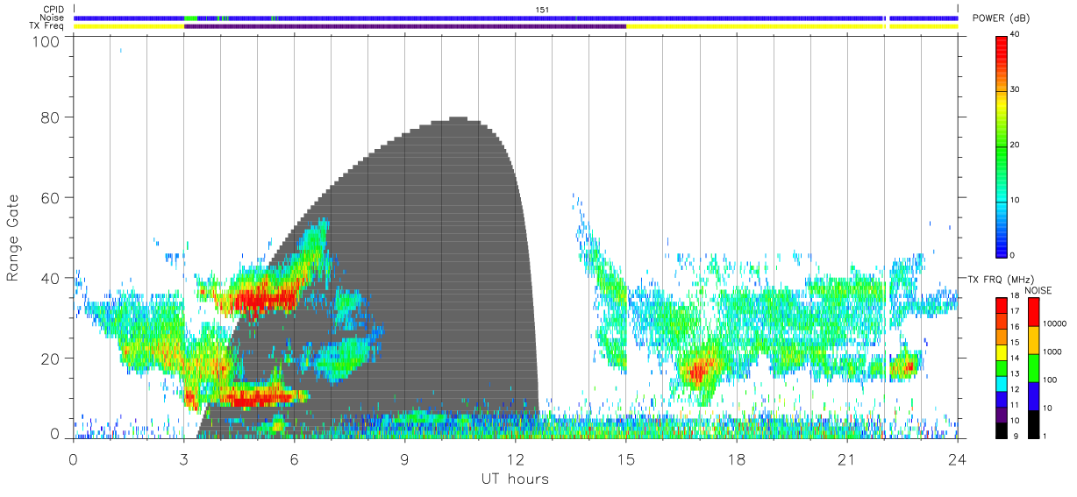Click the blue noise strip under CPID

tap(516, 18)
